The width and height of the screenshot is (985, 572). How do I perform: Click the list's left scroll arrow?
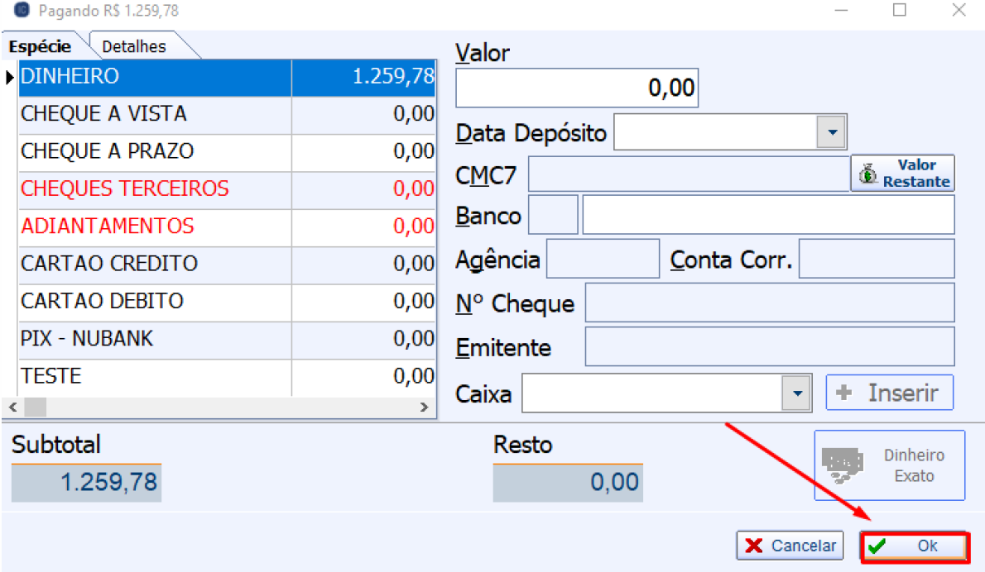[12, 408]
